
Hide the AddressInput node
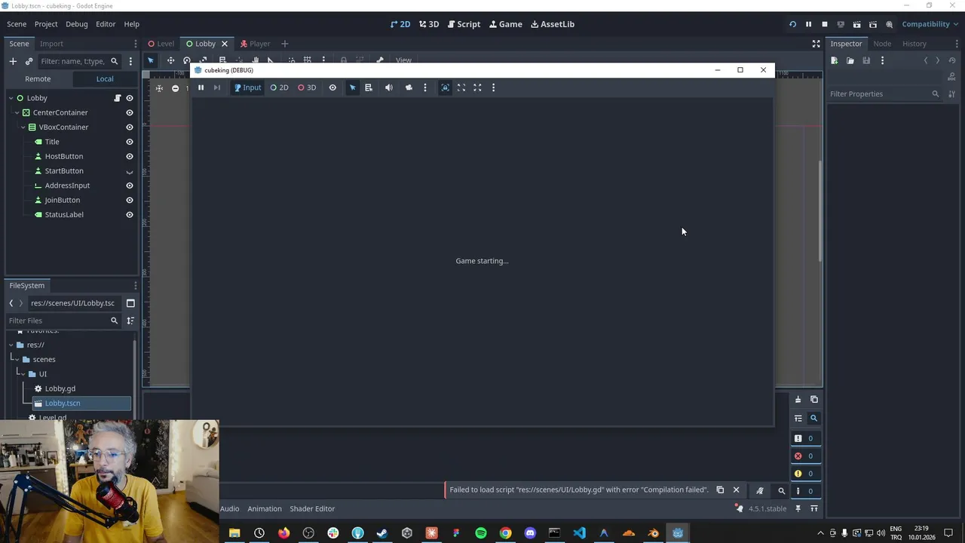[129, 186]
